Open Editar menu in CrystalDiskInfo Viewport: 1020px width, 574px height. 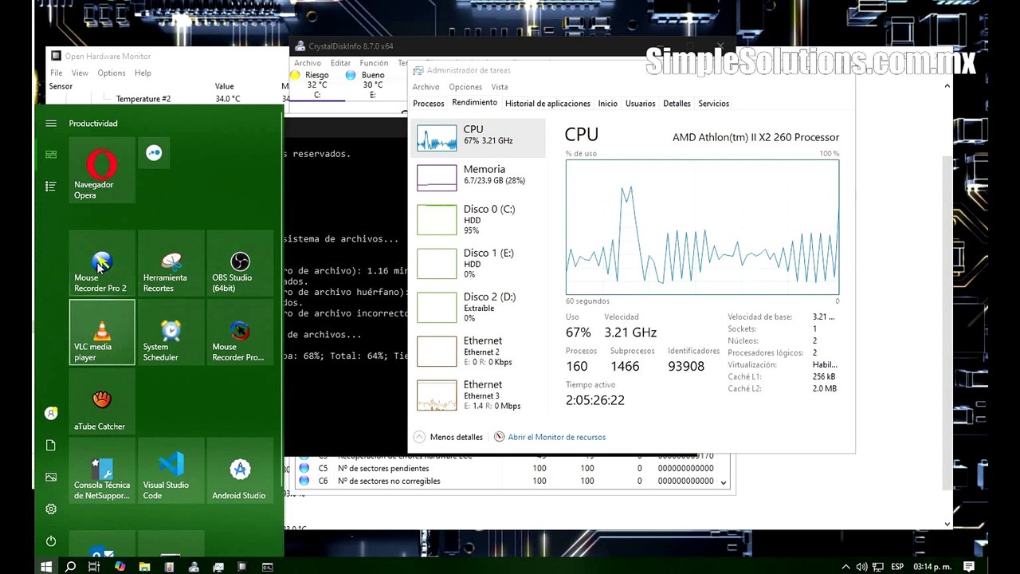[341, 63]
